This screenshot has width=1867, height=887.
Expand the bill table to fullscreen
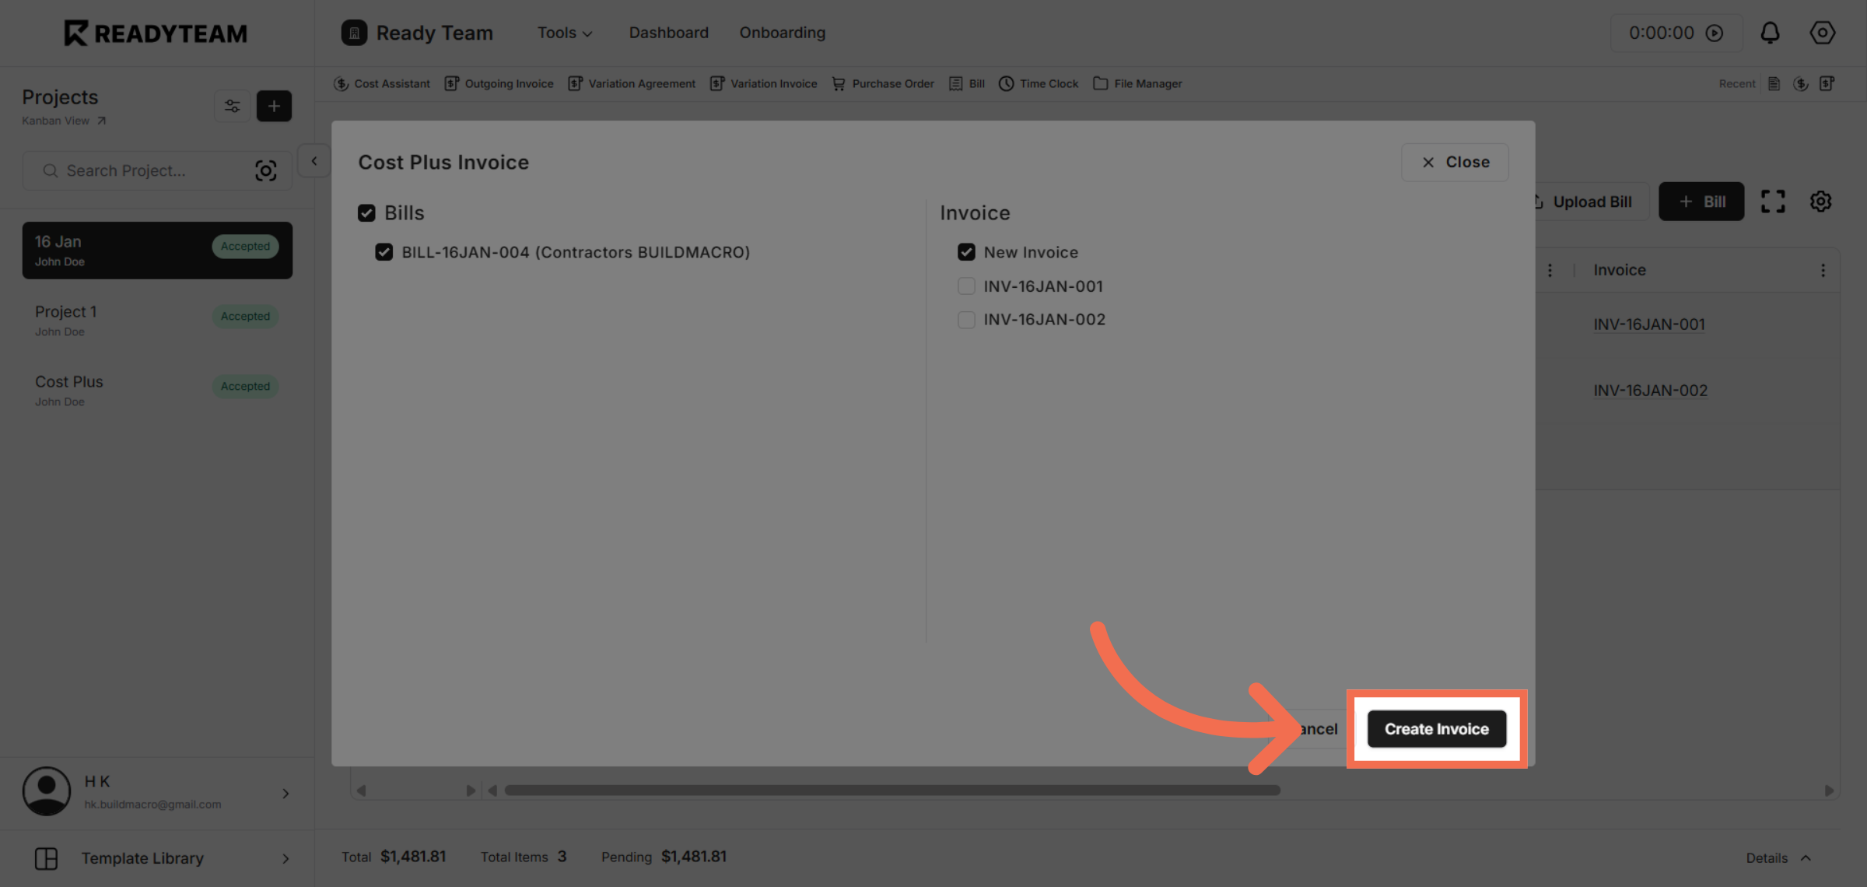(x=1774, y=201)
